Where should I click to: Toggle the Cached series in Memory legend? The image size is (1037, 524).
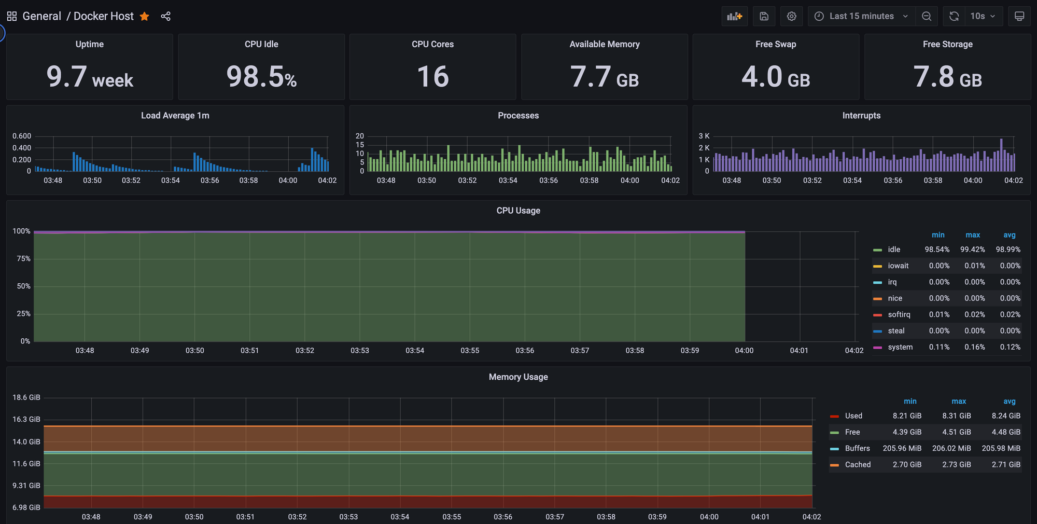pos(858,465)
